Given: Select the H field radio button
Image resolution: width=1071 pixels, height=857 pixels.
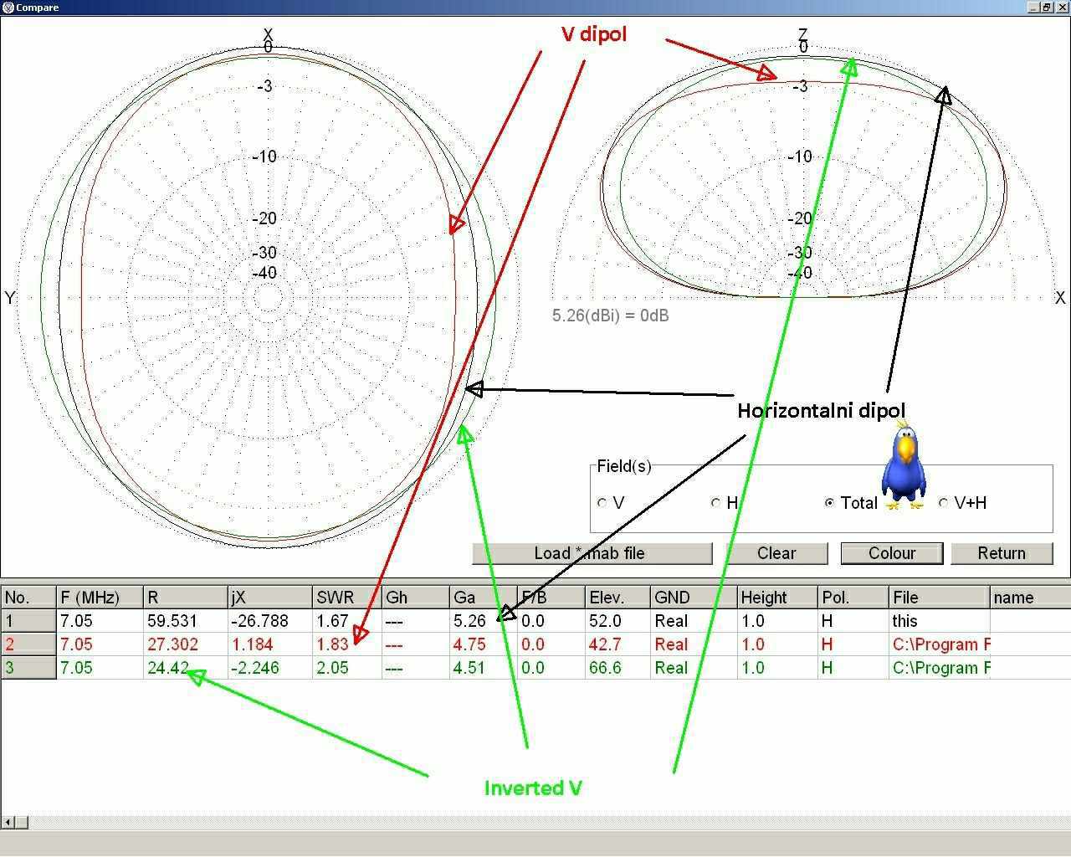Looking at the screenshot, I should (715, 503).
